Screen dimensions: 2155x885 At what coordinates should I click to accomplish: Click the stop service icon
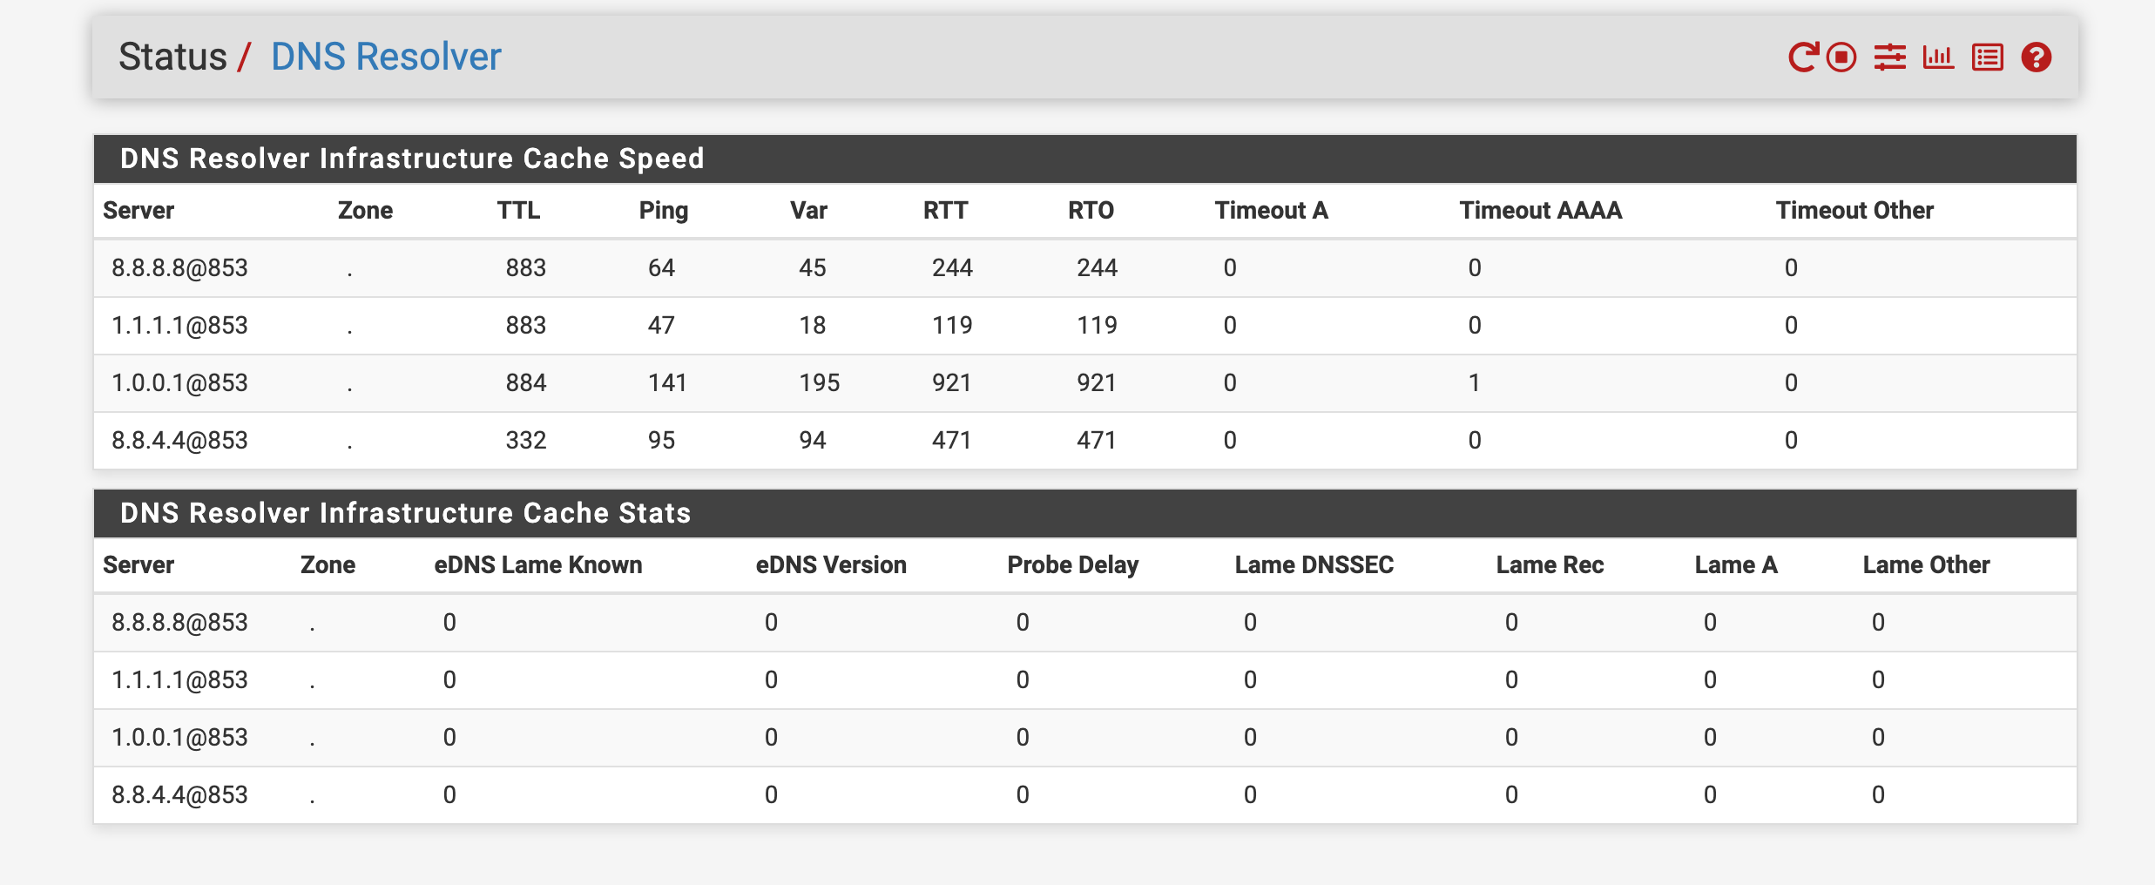1841,57
